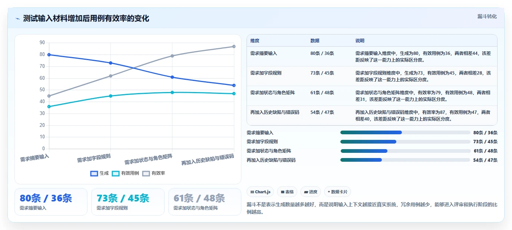
Task: Click the 需求加状态与角色矩阵 progress bar
Action: point(405,151)
